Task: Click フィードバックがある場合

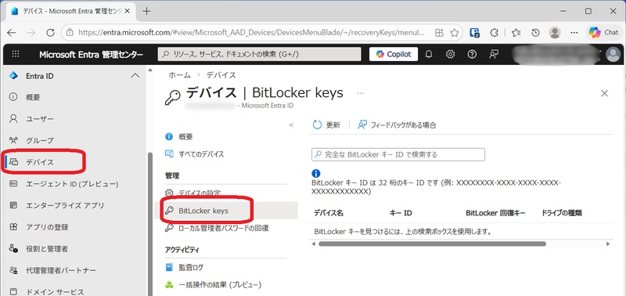Action: coord(398,125)
